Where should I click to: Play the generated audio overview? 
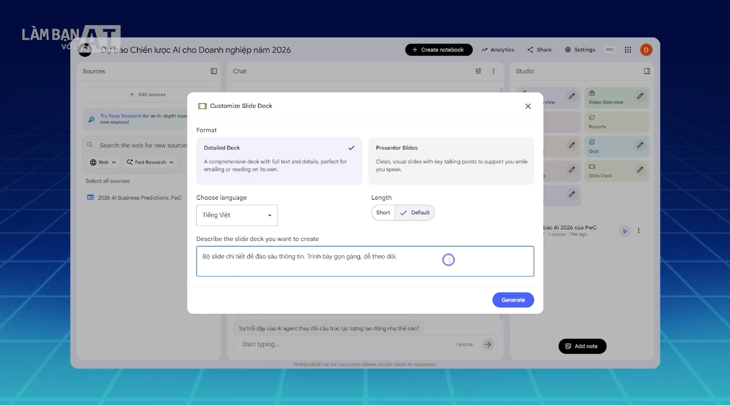[625, 231]
